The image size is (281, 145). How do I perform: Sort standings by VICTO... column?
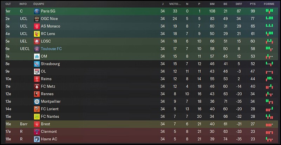[175, 4]
